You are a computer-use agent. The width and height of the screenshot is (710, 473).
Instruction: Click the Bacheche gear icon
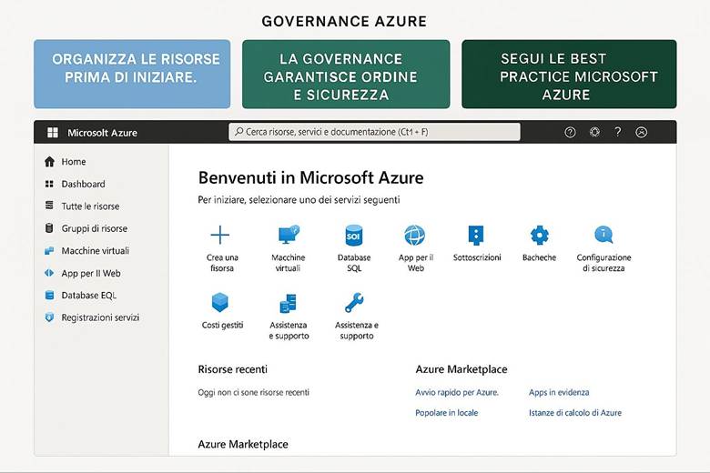539,236
